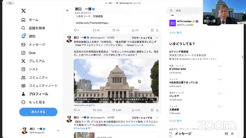Click the 検索 search field
The width and height of the screenshot is (246, 138).
coord(185,11)
